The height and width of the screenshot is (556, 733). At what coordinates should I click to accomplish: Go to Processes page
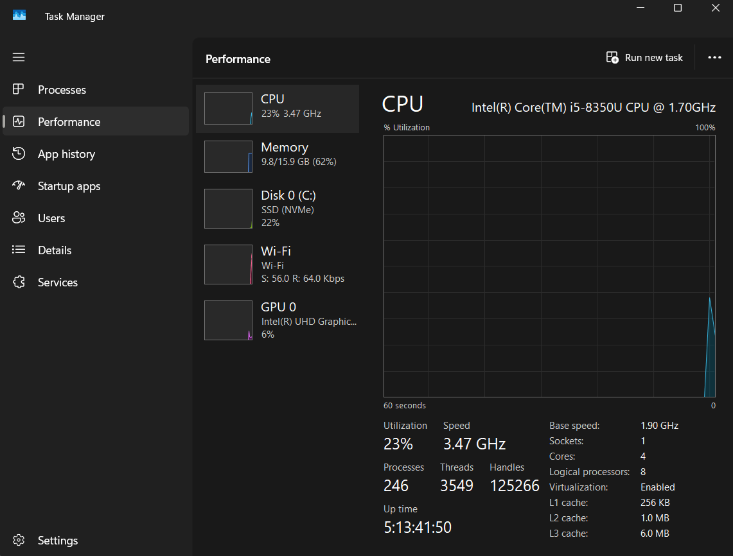click(x=96, y=89)
